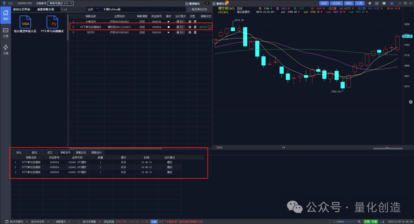Expand the dropdown arrow beside 模型研究
Image resolution: width=414 pixels, height=224 pixels.
[207, 3]
